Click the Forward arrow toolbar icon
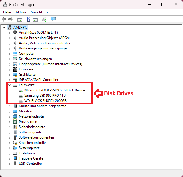The width and height of the screenshot is (183, 177). tap(11, 20)
